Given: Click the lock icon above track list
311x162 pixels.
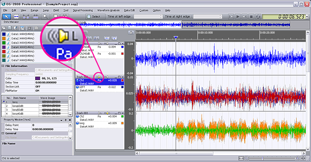Looking at the screenshot, I should (131, 33).
